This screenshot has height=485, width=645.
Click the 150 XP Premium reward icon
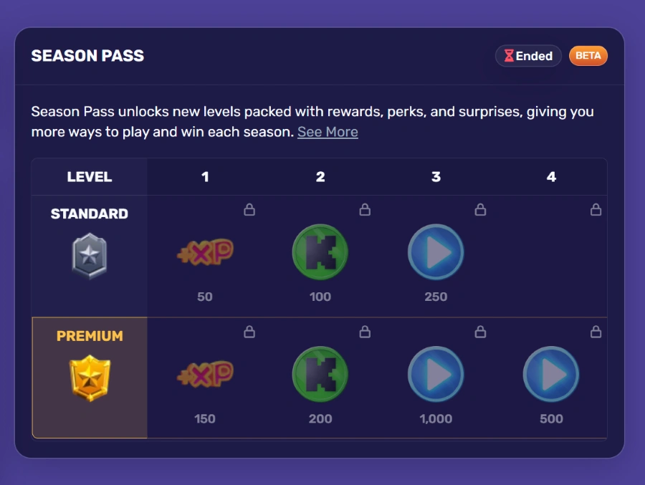pyautogui.click(x=206, y=373)
